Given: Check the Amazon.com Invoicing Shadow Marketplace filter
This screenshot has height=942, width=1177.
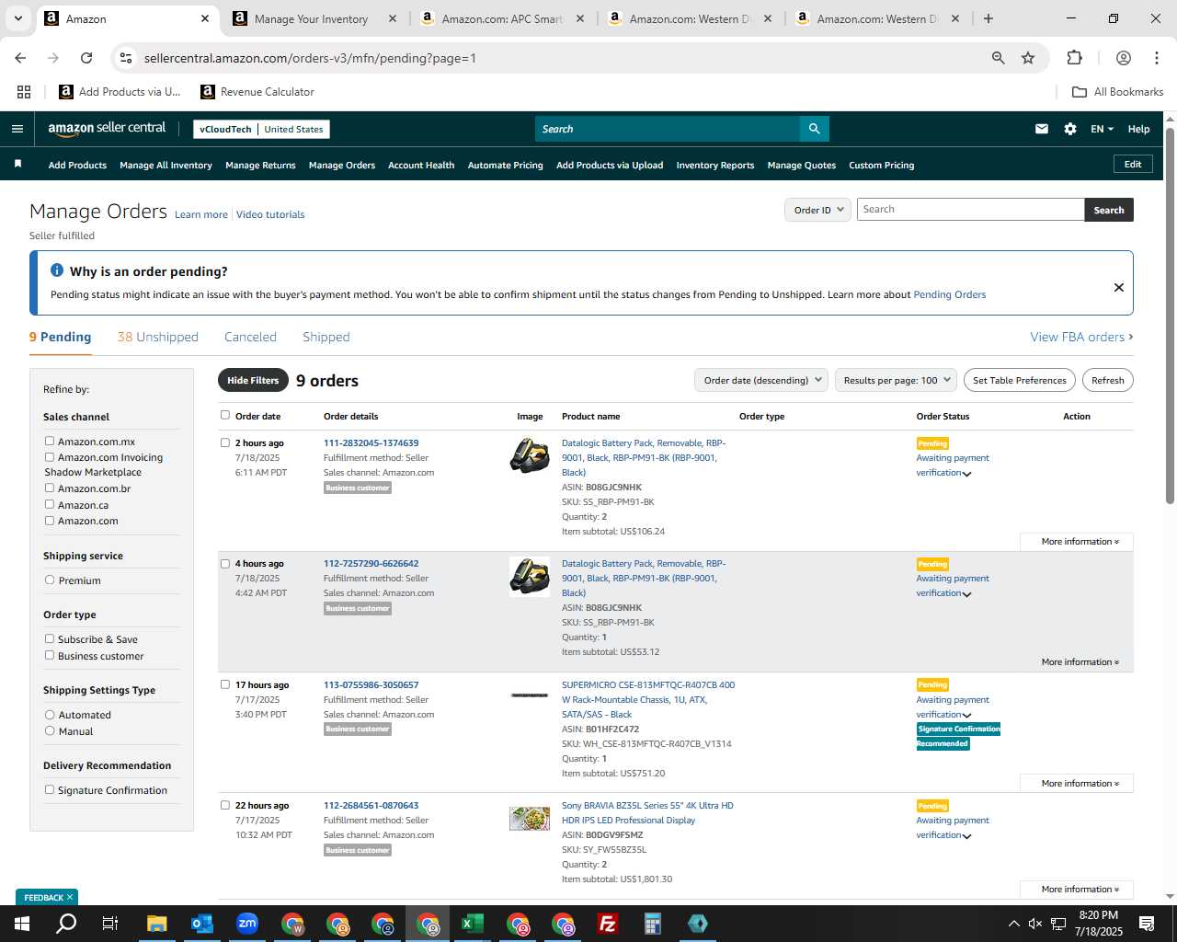Looking at the screenshot, I should tap(50, 457).
